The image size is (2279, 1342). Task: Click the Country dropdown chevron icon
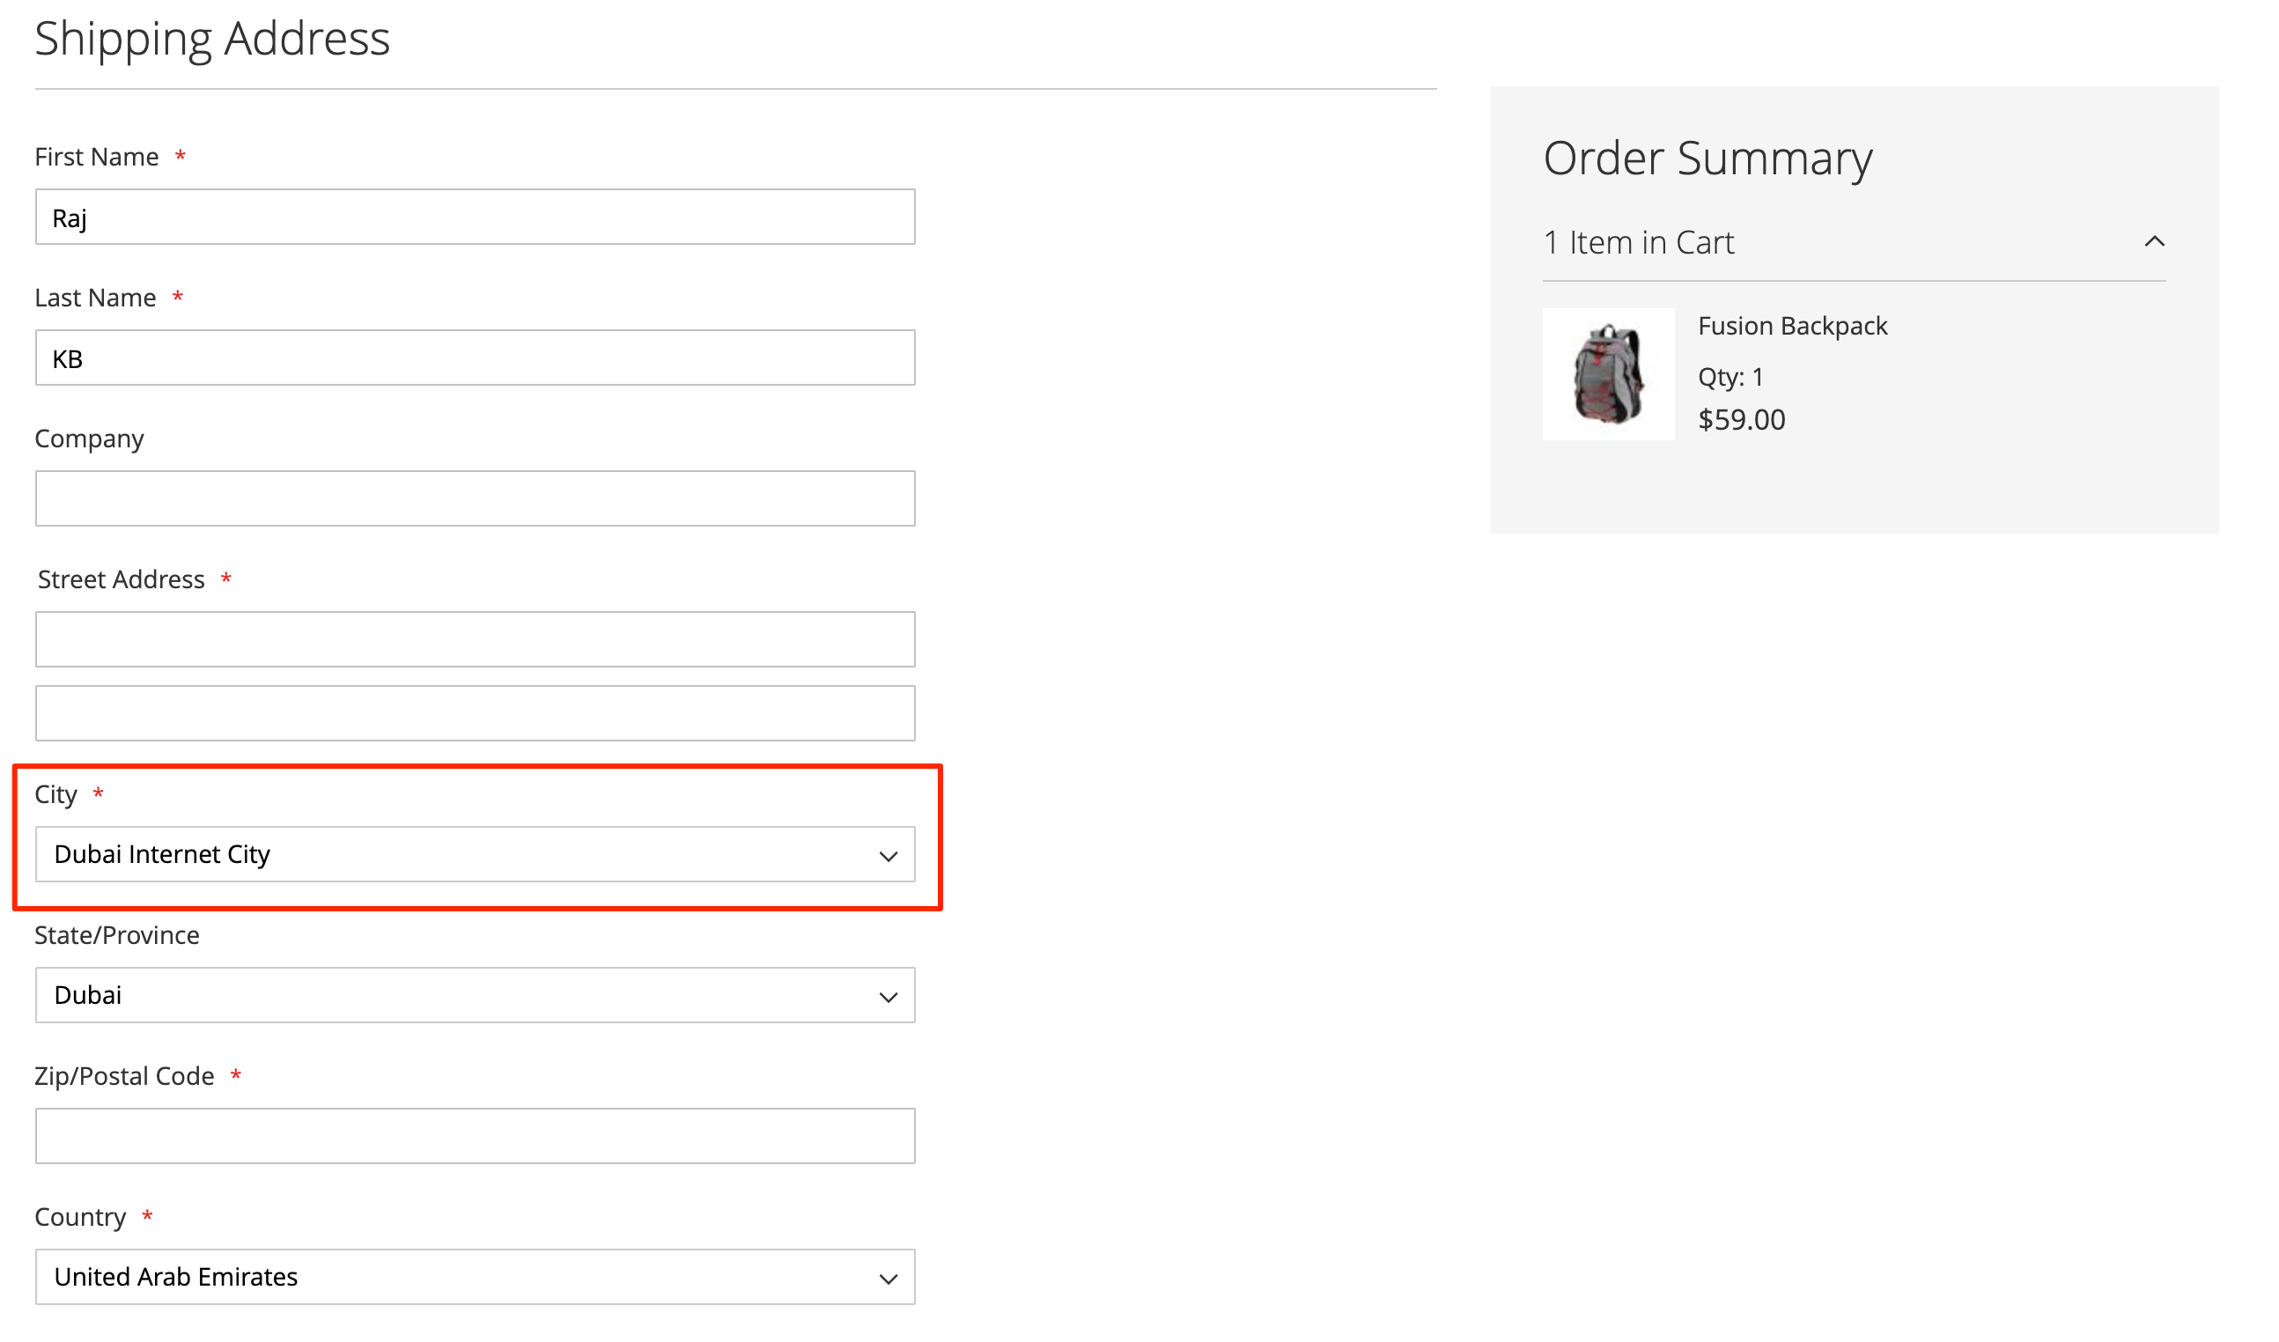click(x=888, y=1279)
